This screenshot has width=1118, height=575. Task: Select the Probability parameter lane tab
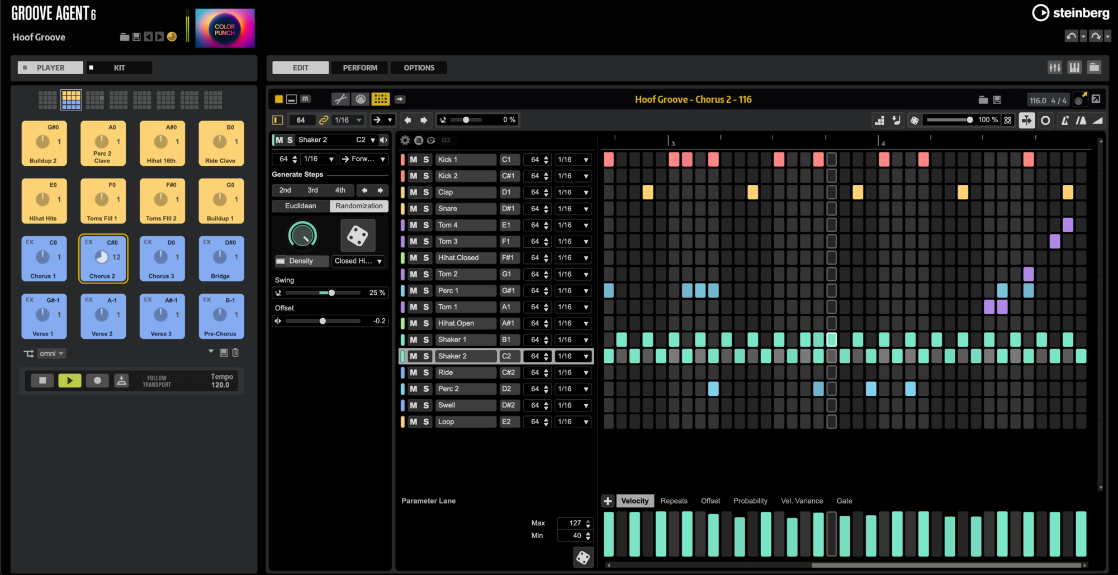pyautogui.click(x=750, y=501)
